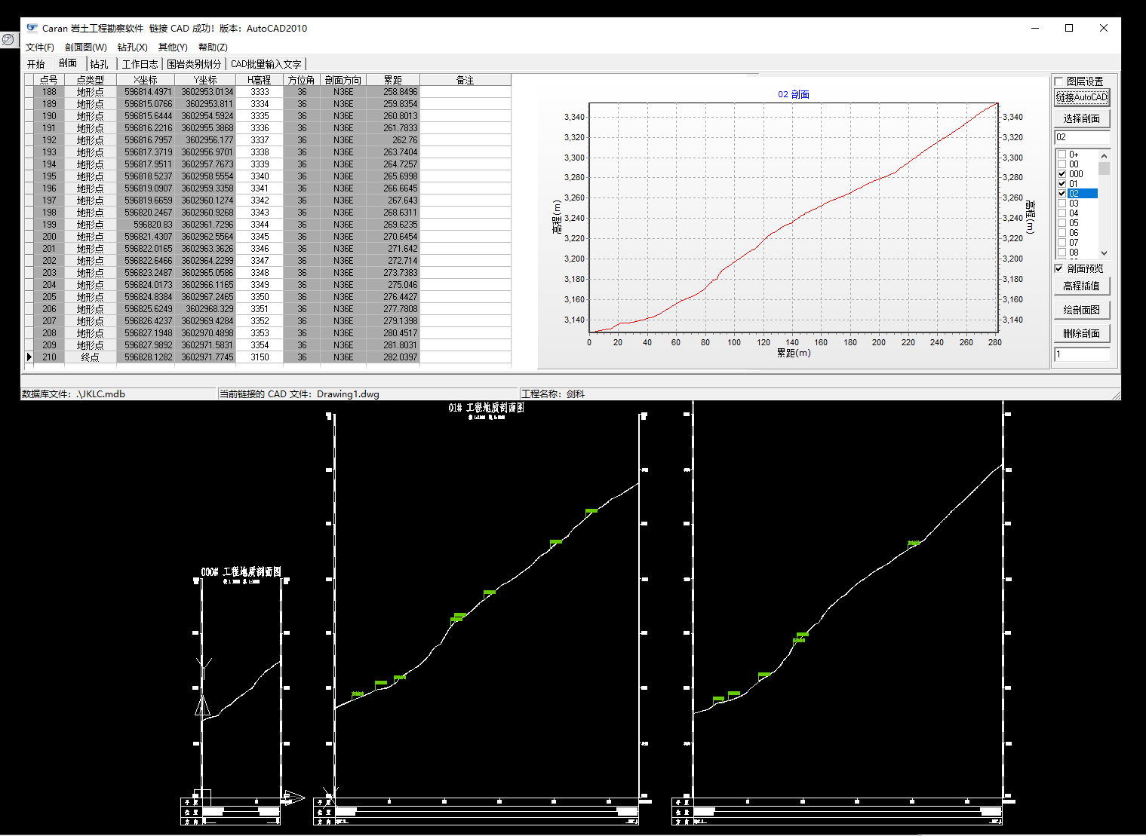
Task: Switch to the 围岩类别划分 tab
Action: 194,64
